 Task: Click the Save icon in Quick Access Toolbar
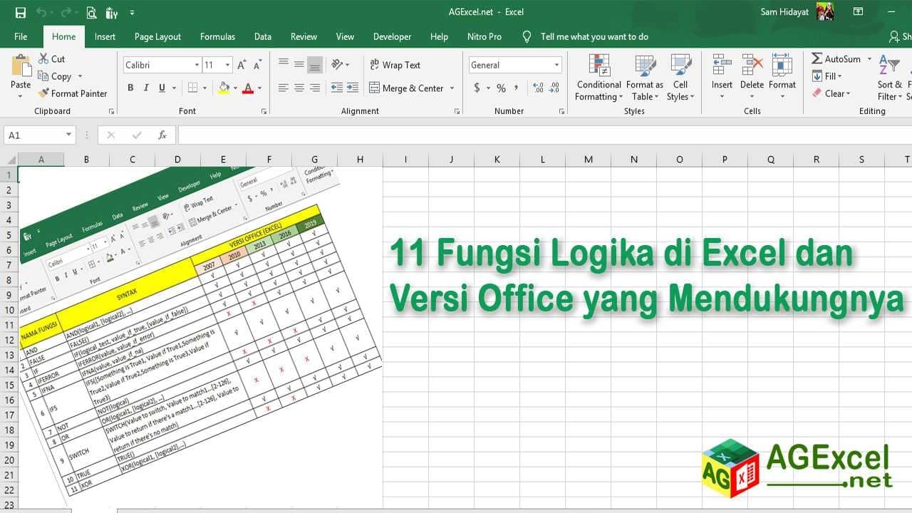pyautogui.click(x=20, y=12)
